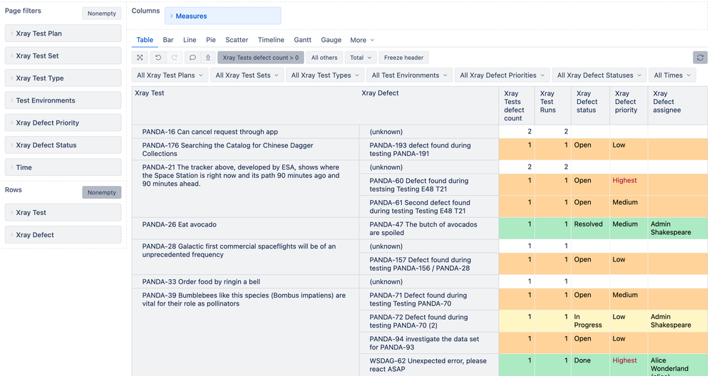Open the comment bubble icon

(192, 58)
